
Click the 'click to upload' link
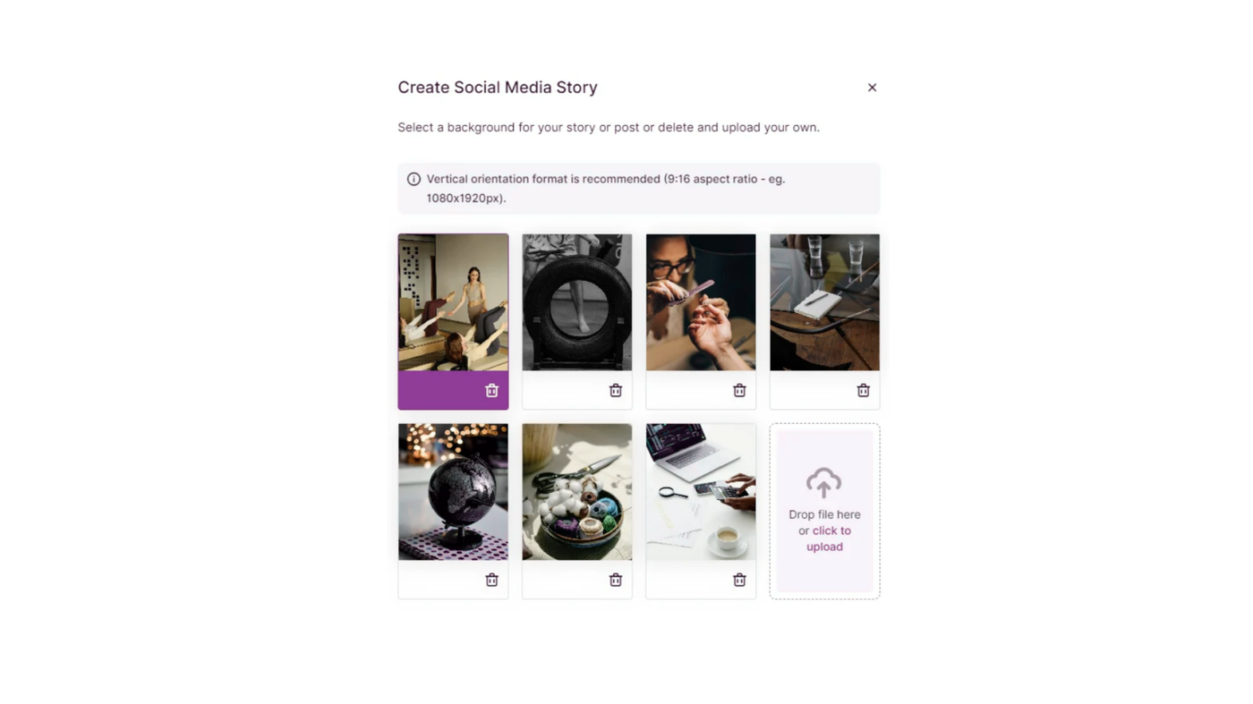[829, 539]
